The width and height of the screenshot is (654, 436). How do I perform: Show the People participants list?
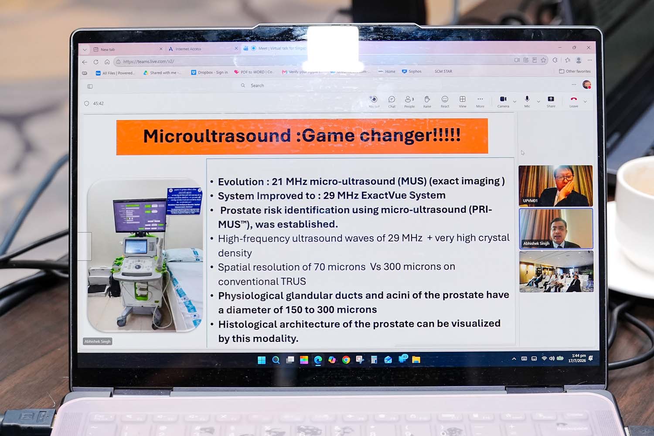tap(409, 102)
